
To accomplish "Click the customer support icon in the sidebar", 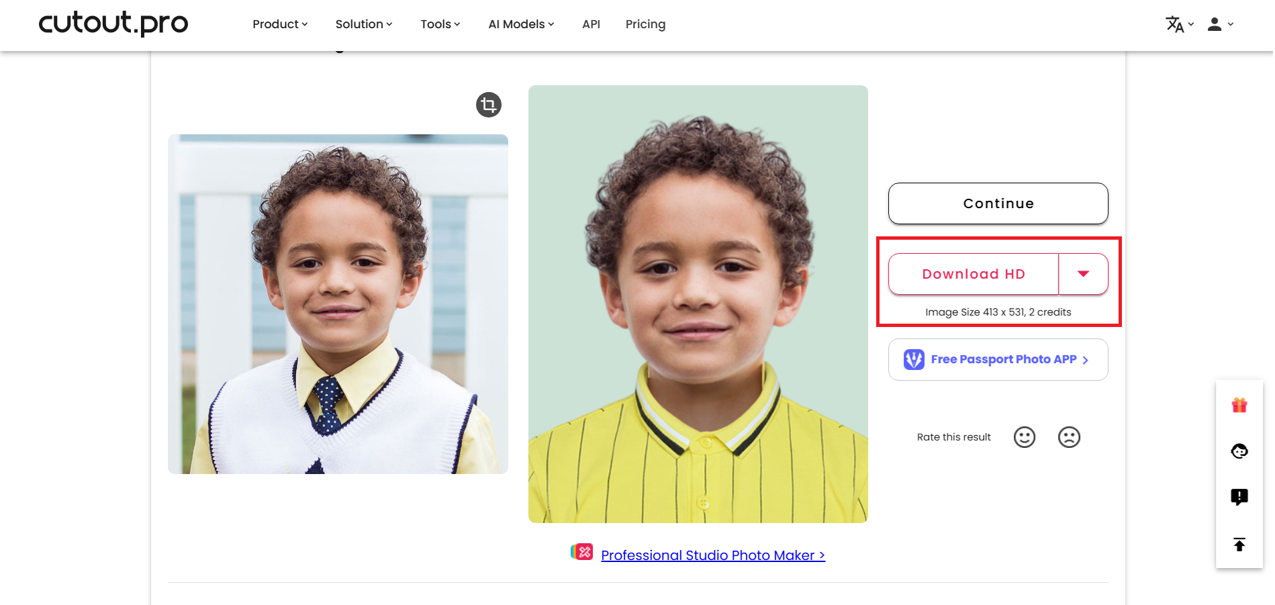I will 1239,451.
